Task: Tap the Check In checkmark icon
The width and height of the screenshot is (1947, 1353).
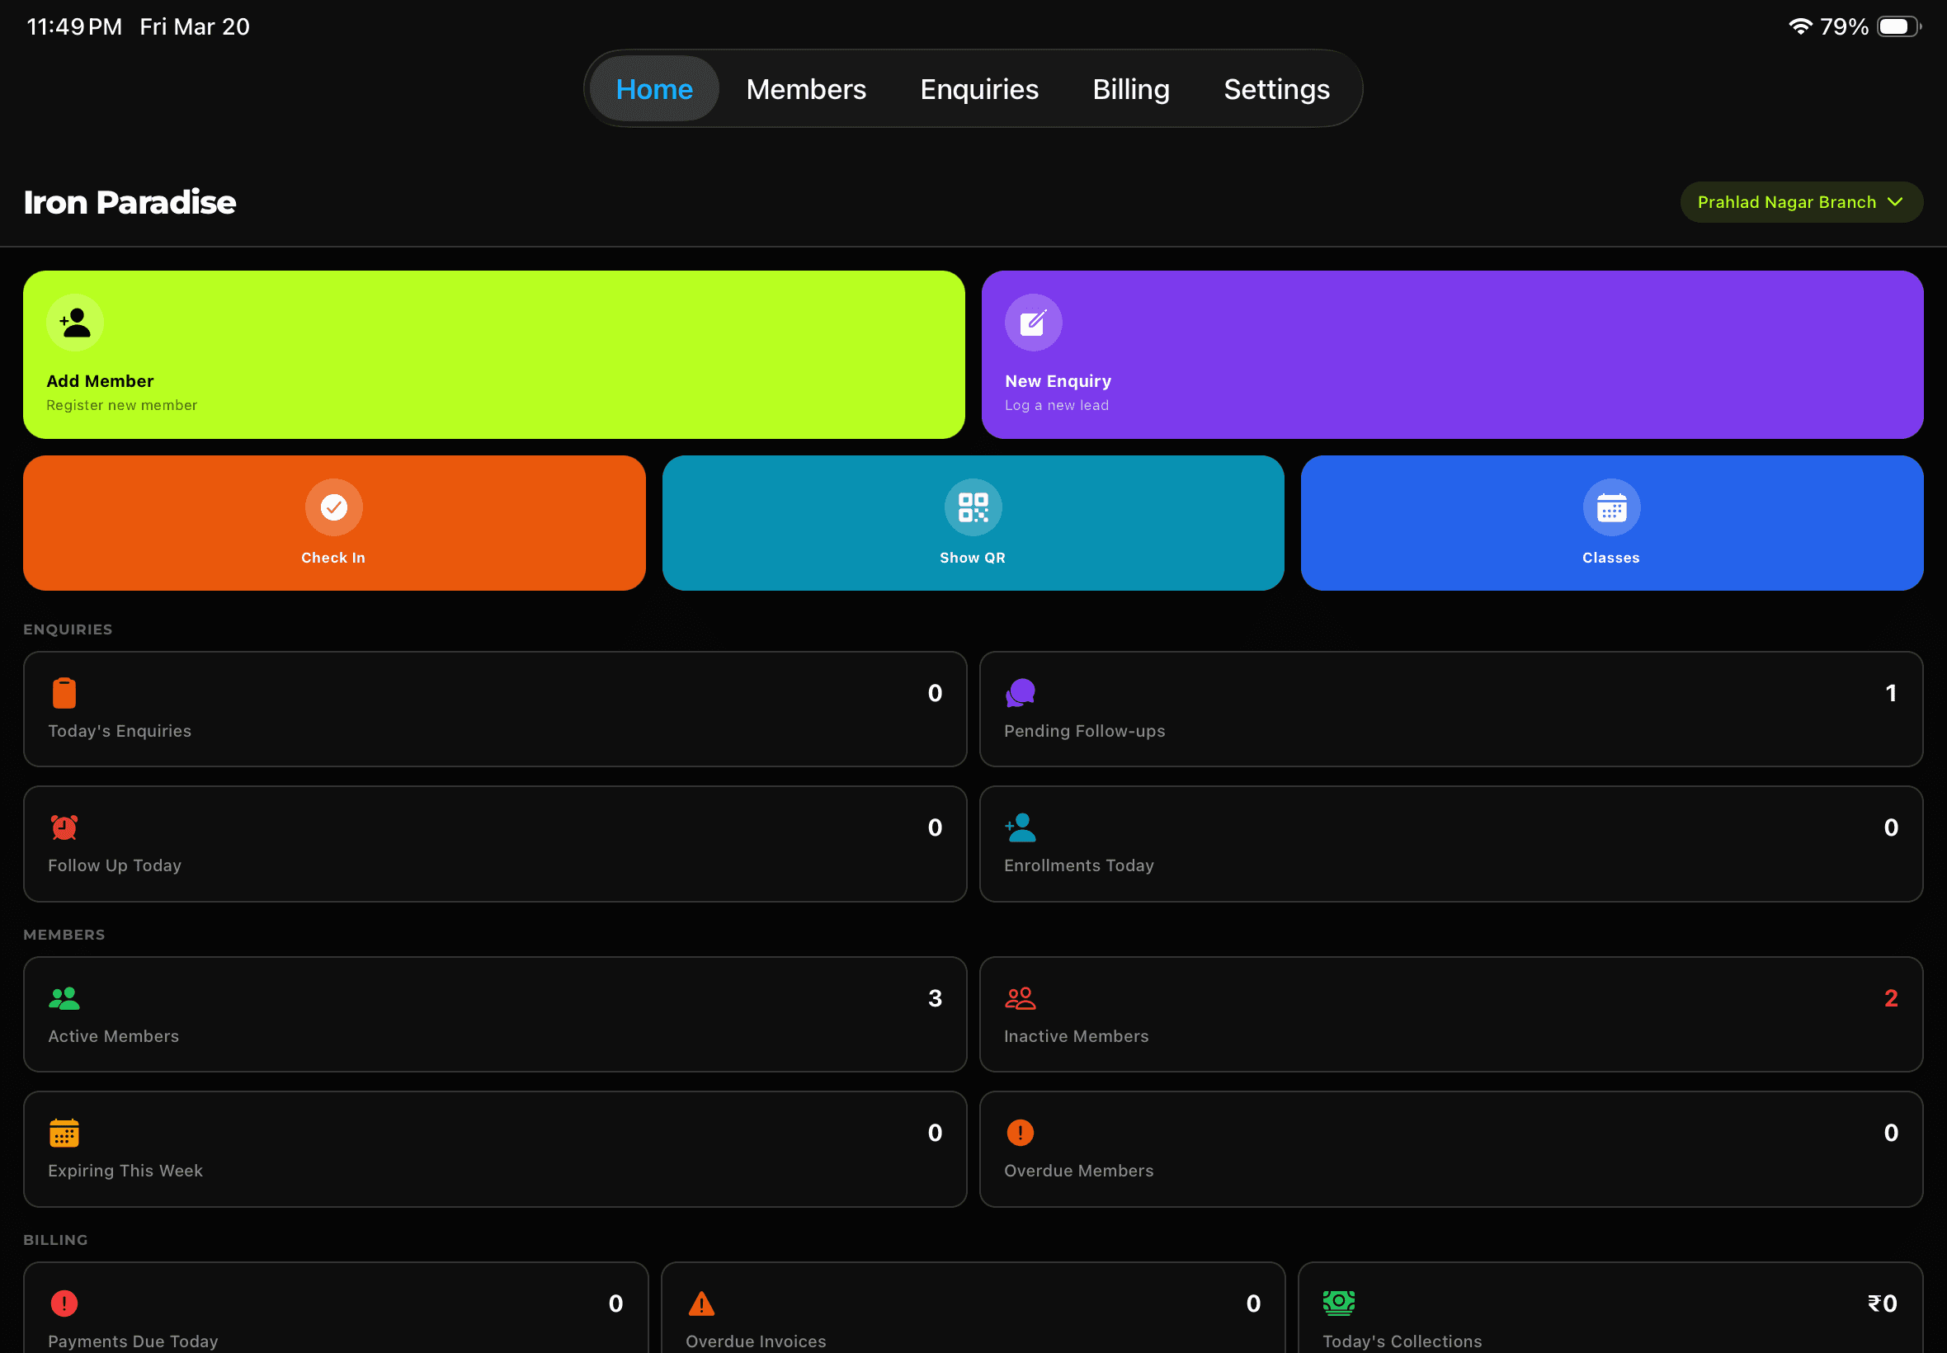Action: tap(333, 507)
